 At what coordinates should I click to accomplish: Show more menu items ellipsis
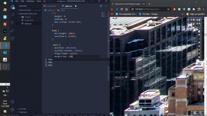tap(49, 1)
